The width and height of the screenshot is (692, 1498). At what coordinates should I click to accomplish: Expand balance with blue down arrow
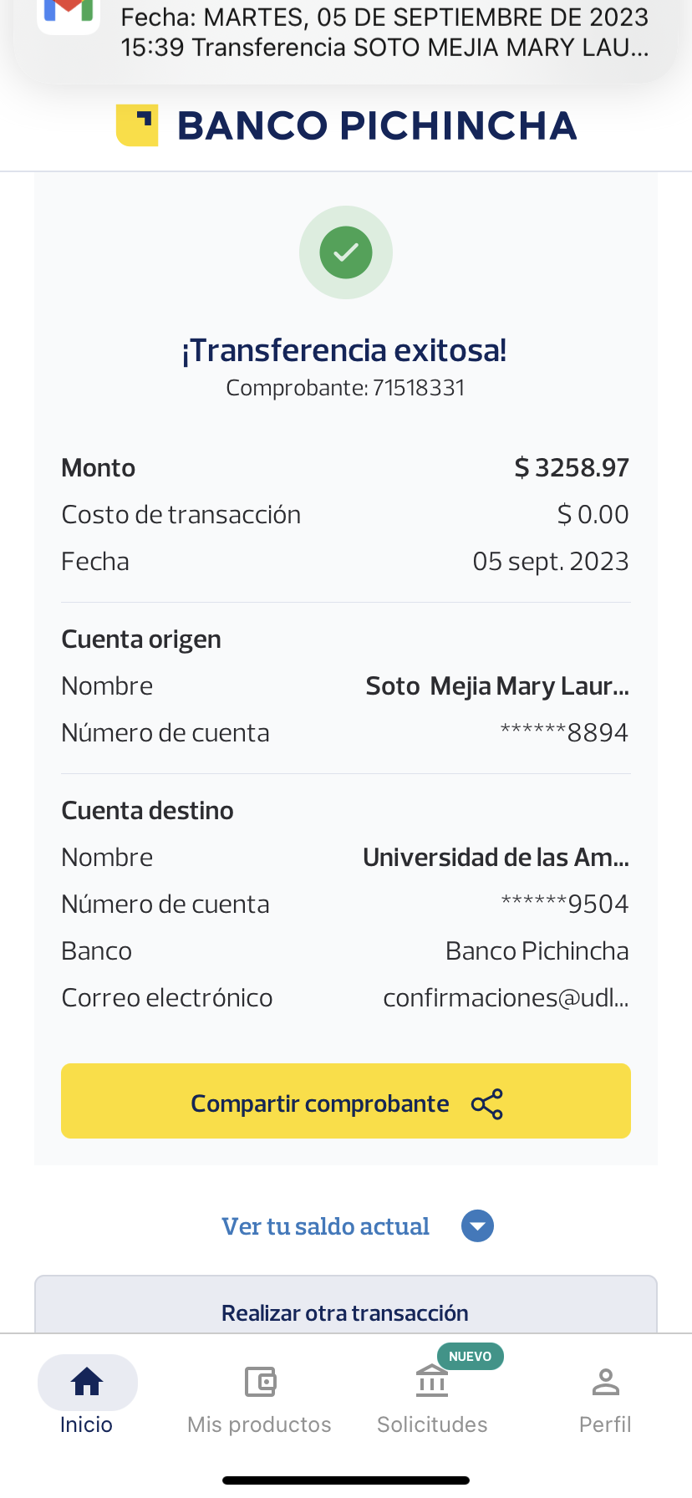(477, 1226)
